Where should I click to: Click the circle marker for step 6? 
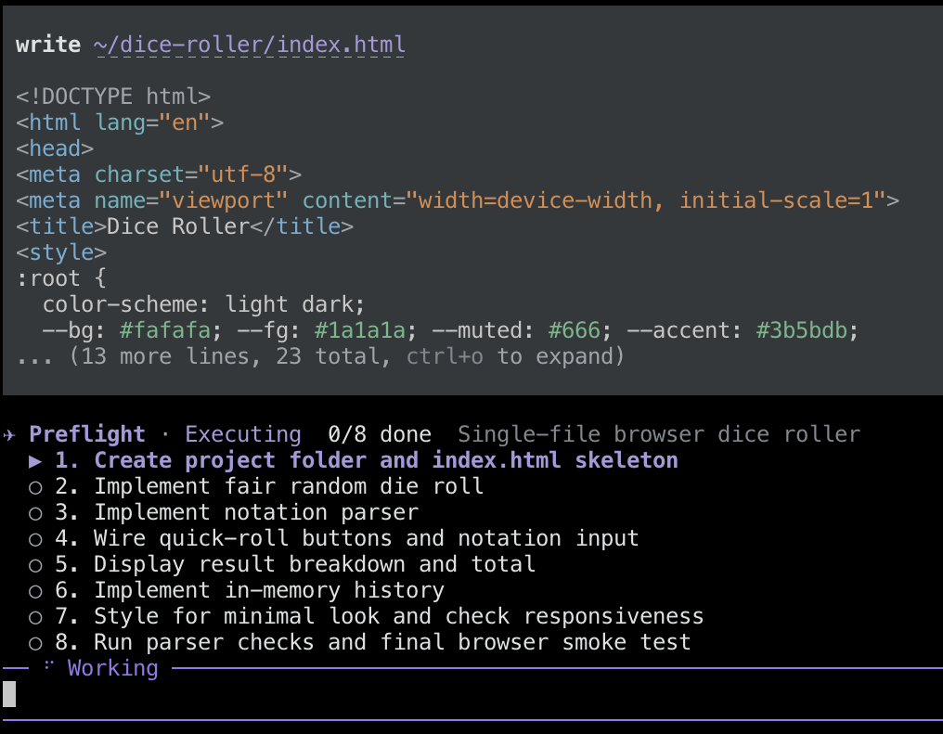[x=35, y=591]
